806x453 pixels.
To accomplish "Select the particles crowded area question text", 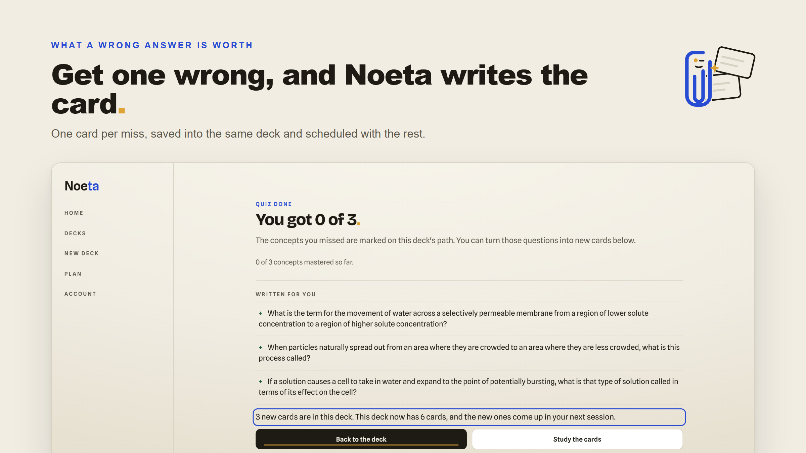I will coord(469,353).
